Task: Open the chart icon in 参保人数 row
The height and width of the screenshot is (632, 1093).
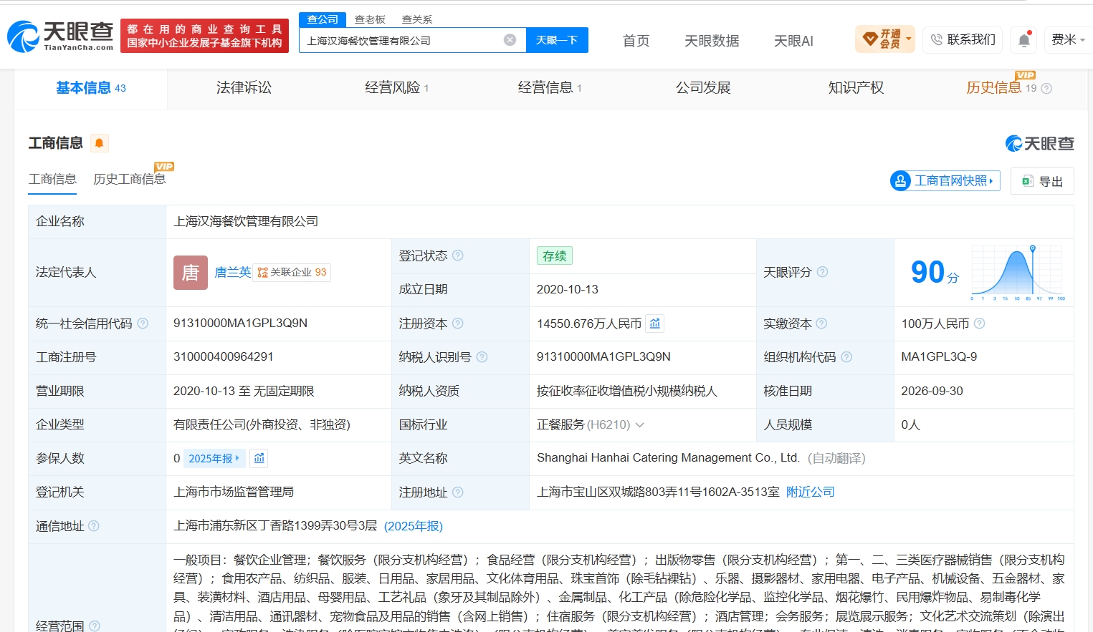Action: click(x=259, y=458)
